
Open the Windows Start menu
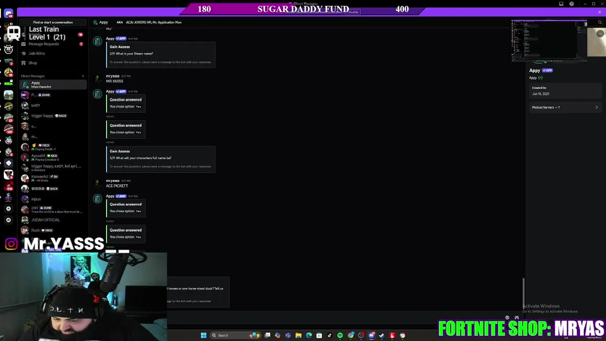pos(204,335)
